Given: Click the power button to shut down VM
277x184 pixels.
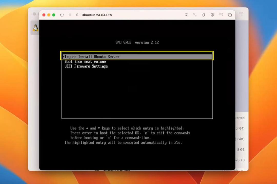Looking at the screenshot, I should (x=62, y=15).
